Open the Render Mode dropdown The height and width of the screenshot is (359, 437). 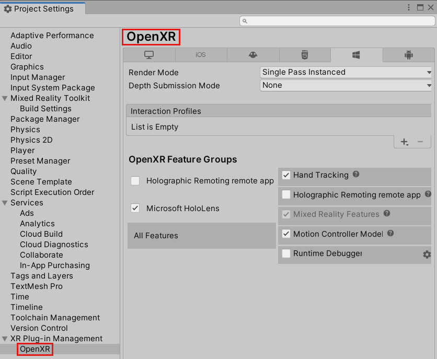(346, 73)
